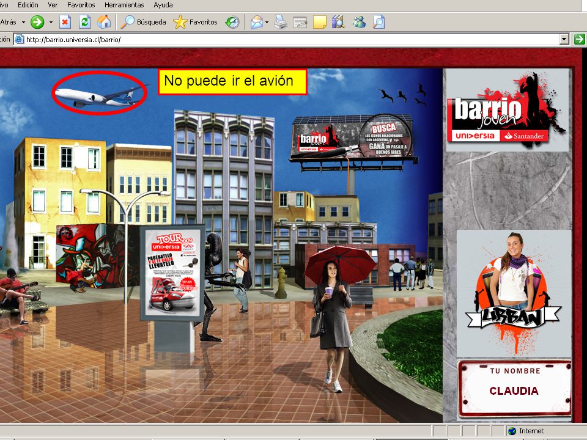The image size is (587, 440).
Task: Open the Herramientas menu
Action: coord(124,5)
